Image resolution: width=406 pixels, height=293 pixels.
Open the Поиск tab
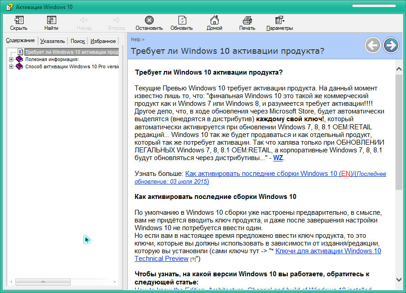click(77, 41)
